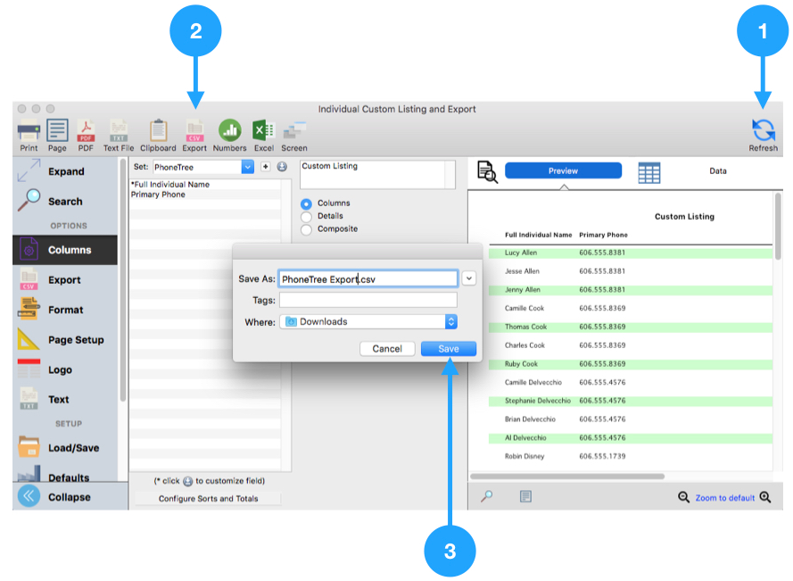The height and width of the screenshot is (581, 793).
Task: Cancel the save dialog
Action: (387, 349)
